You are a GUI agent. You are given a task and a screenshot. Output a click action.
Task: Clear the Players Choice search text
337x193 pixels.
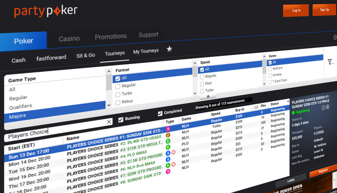(109, 122)
